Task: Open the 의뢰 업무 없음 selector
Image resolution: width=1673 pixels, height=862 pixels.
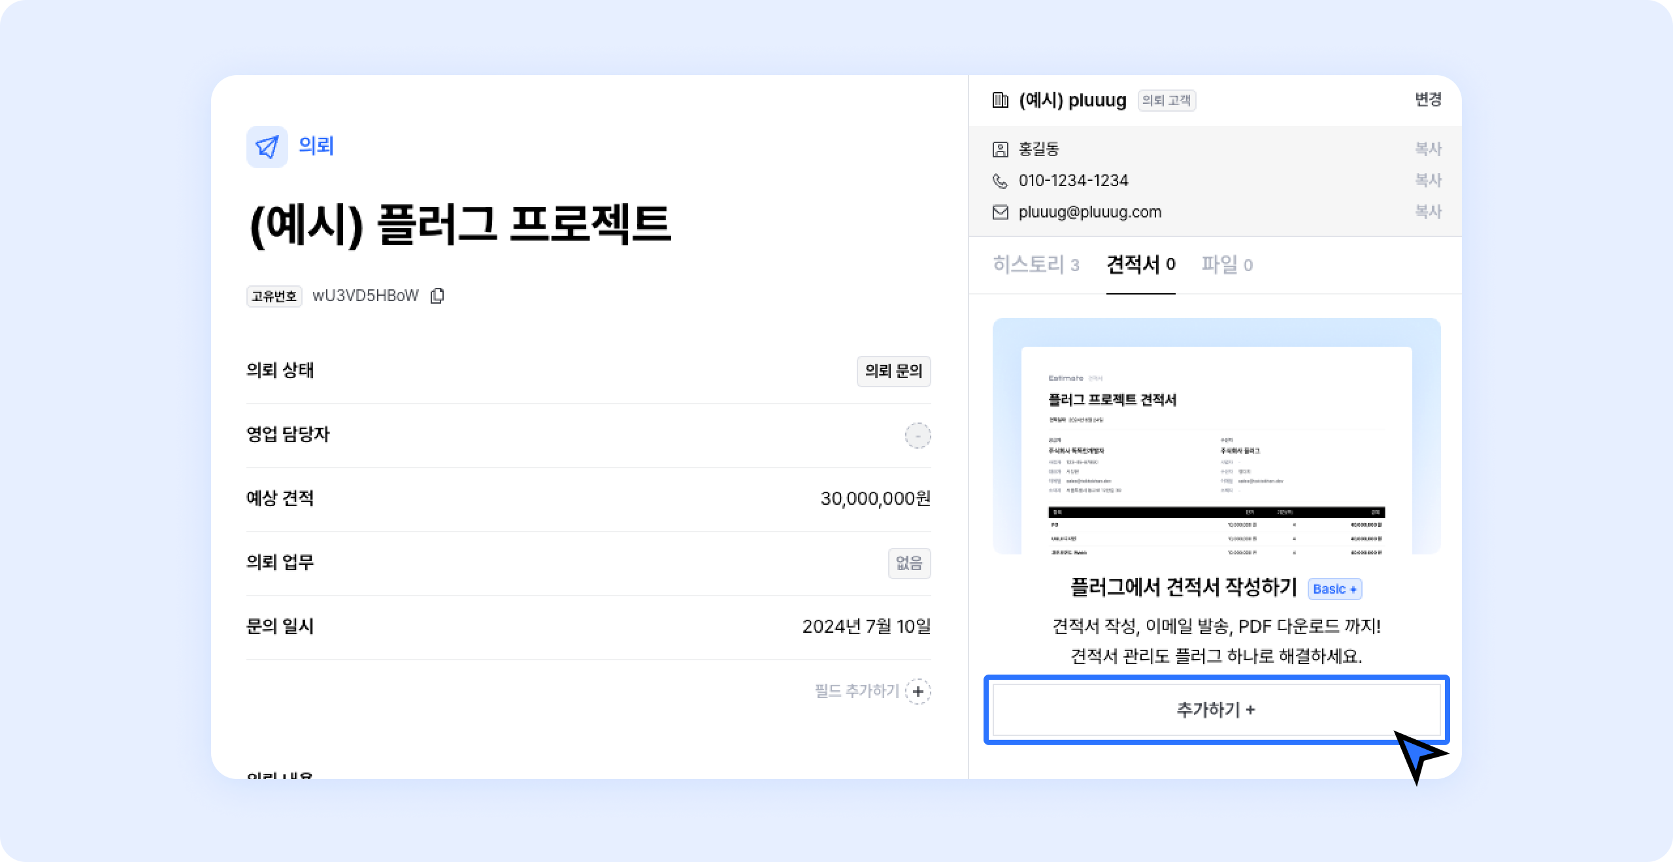Action: (x=908, y=563)
